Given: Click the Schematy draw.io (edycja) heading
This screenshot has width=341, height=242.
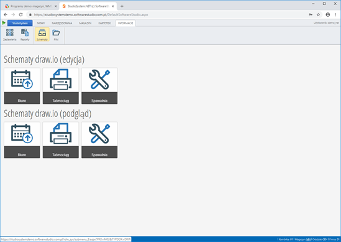Looking at the screenshot, I should [x=44, y=60].
